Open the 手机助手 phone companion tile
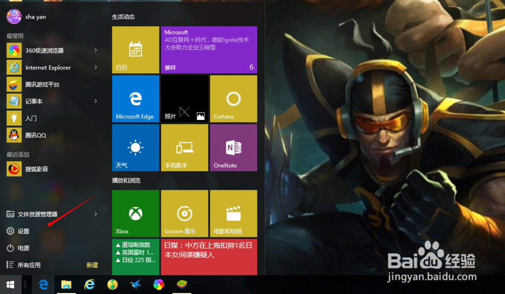This screenshot has height=294, width=505. point(184,148)
